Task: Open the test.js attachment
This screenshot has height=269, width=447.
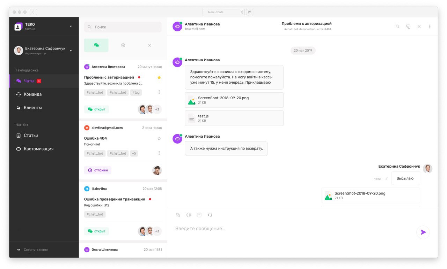Action: (234, 118)
